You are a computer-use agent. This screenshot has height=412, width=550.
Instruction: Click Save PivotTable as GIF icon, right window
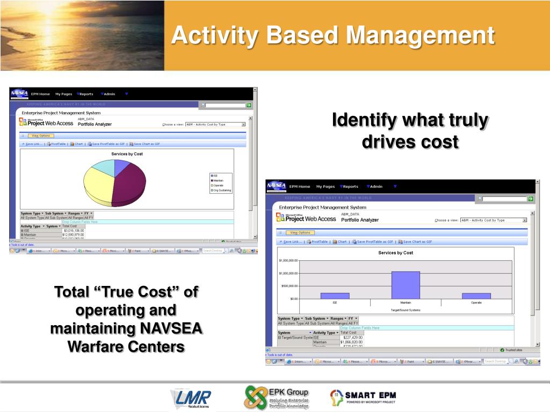pyautogui.click(x=354, y=242)
